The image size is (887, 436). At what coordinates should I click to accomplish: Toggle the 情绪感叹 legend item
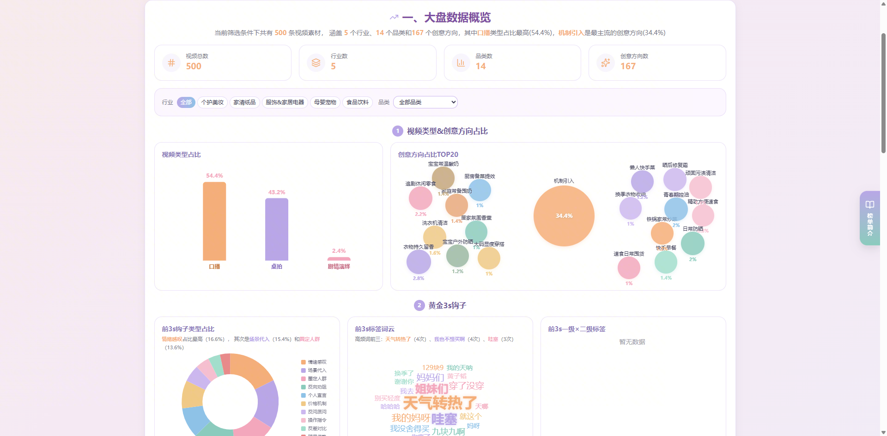tap(314, 362)
